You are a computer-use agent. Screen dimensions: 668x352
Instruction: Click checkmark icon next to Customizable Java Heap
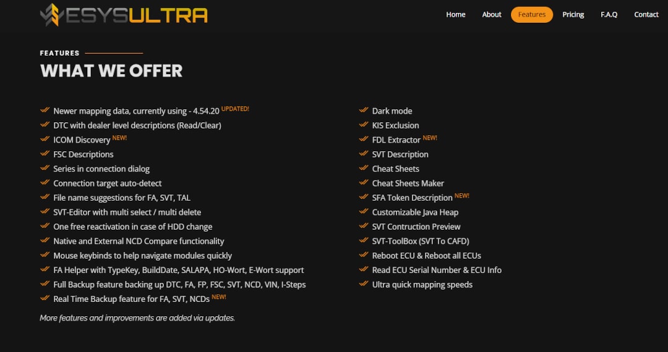[x=364, y=212]
